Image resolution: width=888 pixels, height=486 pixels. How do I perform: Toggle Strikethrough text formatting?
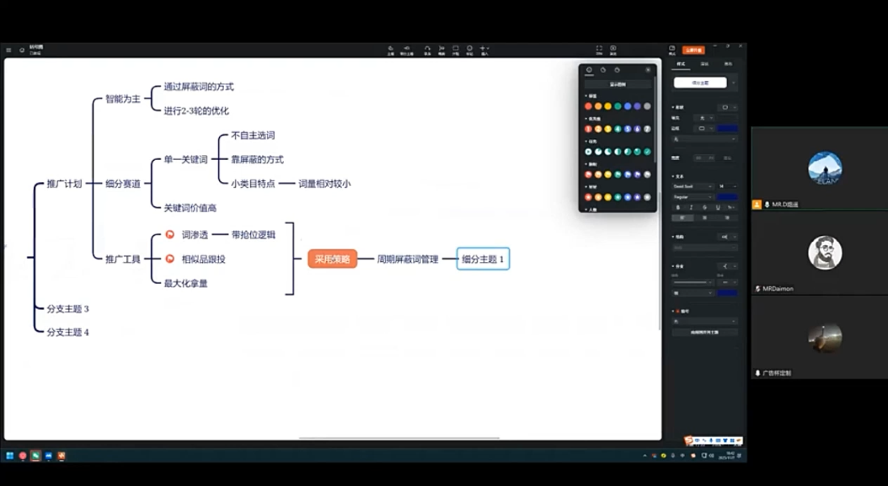pyautogui.click(x=704, y=207)
